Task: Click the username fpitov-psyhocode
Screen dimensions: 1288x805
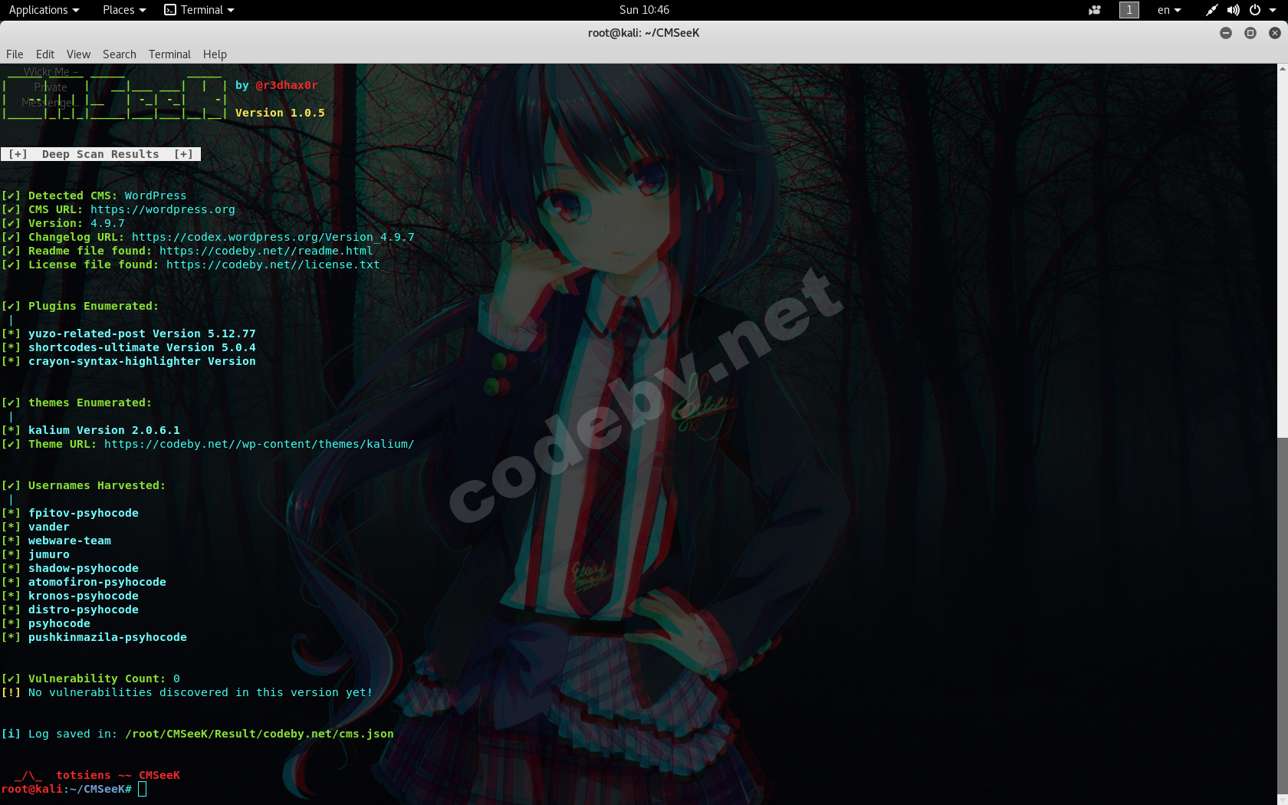Action: (84, 513)
